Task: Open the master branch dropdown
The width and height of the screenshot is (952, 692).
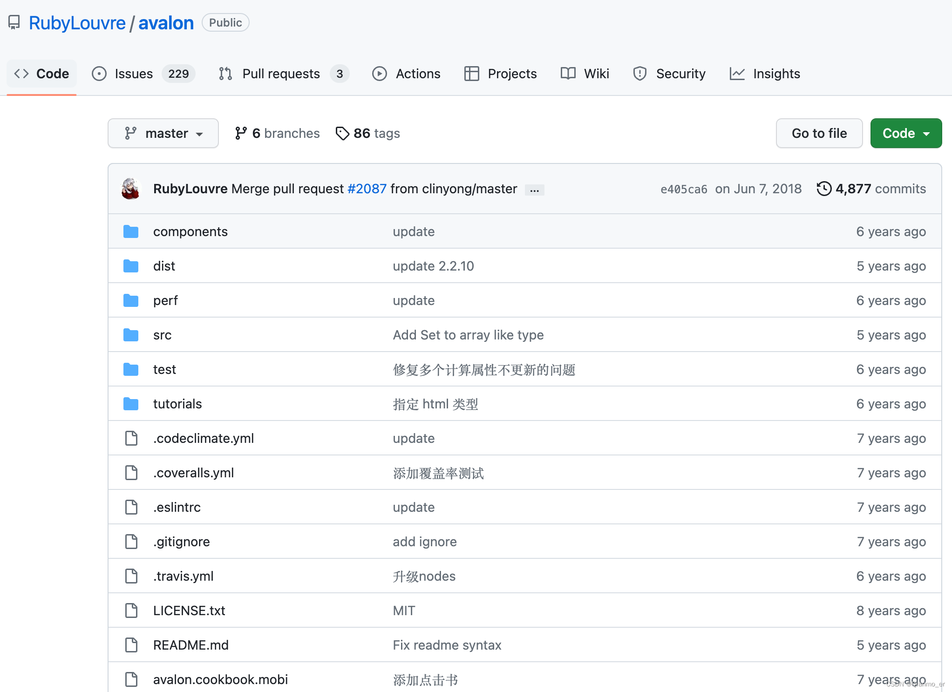Action: [x=163, y=134]
